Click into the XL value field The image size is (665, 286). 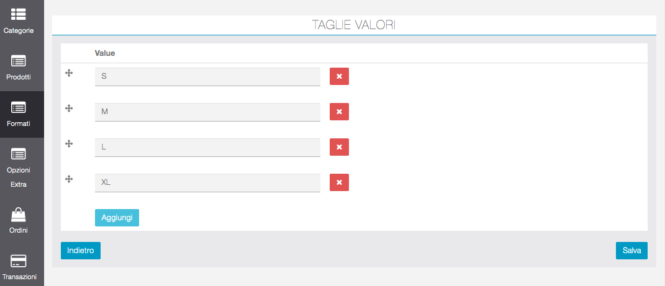coord(207,182)
